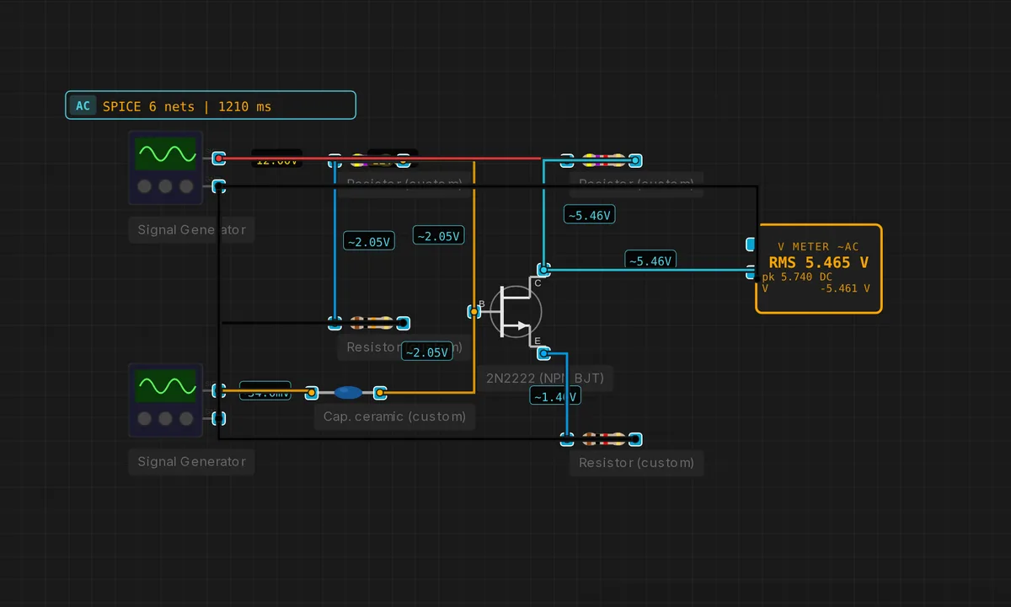1011x607 pixels.
Task: Click the ~2.05V label on the blue vertical wire
Action: (369, 241)
